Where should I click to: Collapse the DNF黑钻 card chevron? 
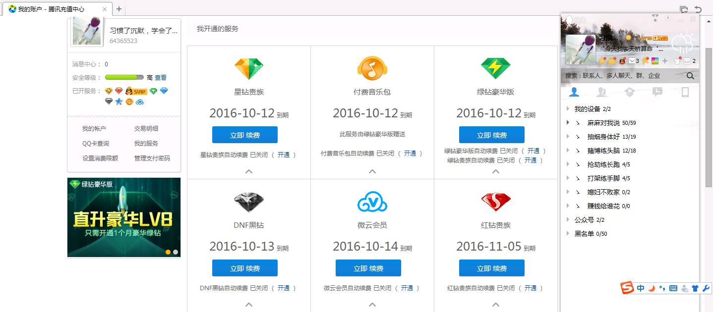pyautogui.click(x=249, y=305)
